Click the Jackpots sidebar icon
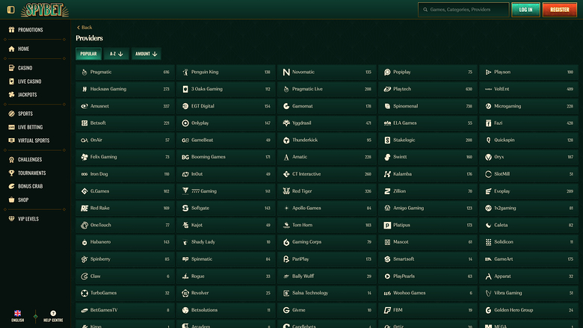The height and width of the screenshot is (328, 583). (x=11, y=95)
